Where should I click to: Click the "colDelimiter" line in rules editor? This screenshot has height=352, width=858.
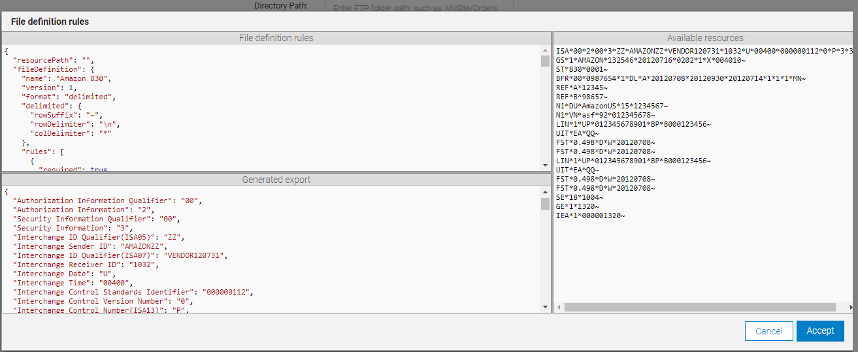pyautogui.click(x=71, y=133)
